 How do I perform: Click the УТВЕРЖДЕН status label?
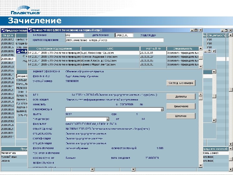point(148,35)
